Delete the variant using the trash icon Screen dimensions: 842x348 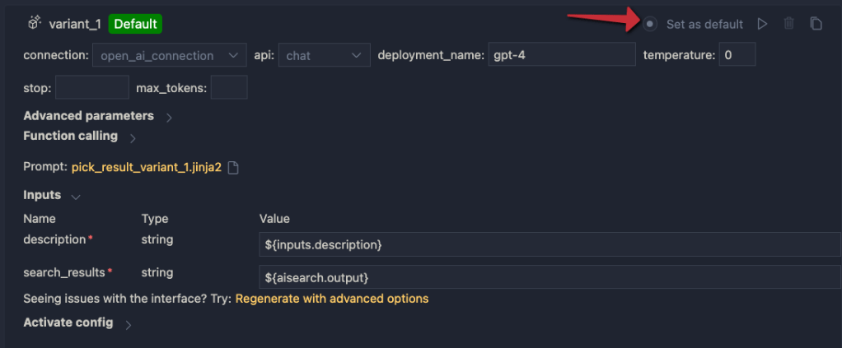tap(789, 24)
